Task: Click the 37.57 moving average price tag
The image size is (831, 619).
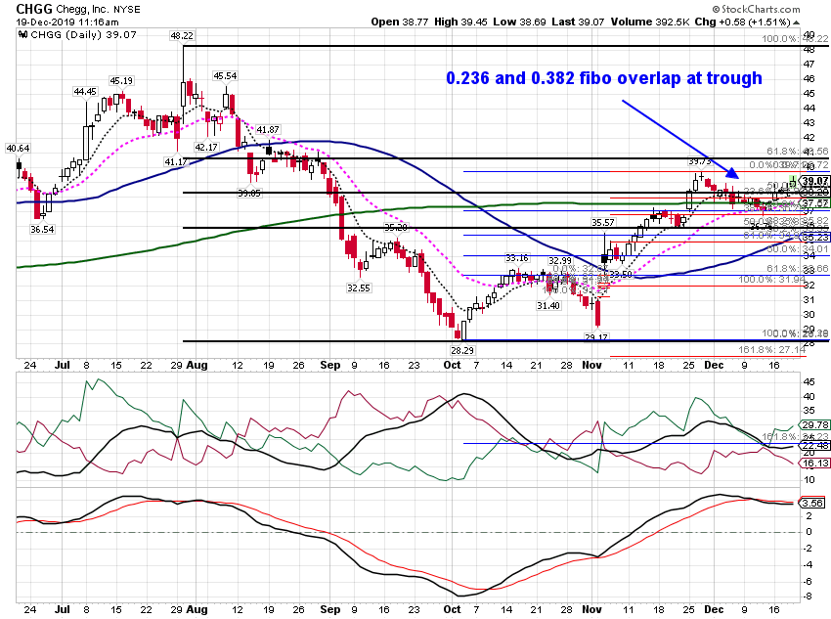Action: pos(815,203)
